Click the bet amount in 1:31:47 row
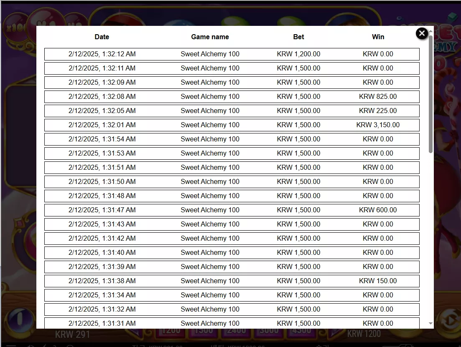The height and width of the screenshot is (347, 461). click(298, 210)
